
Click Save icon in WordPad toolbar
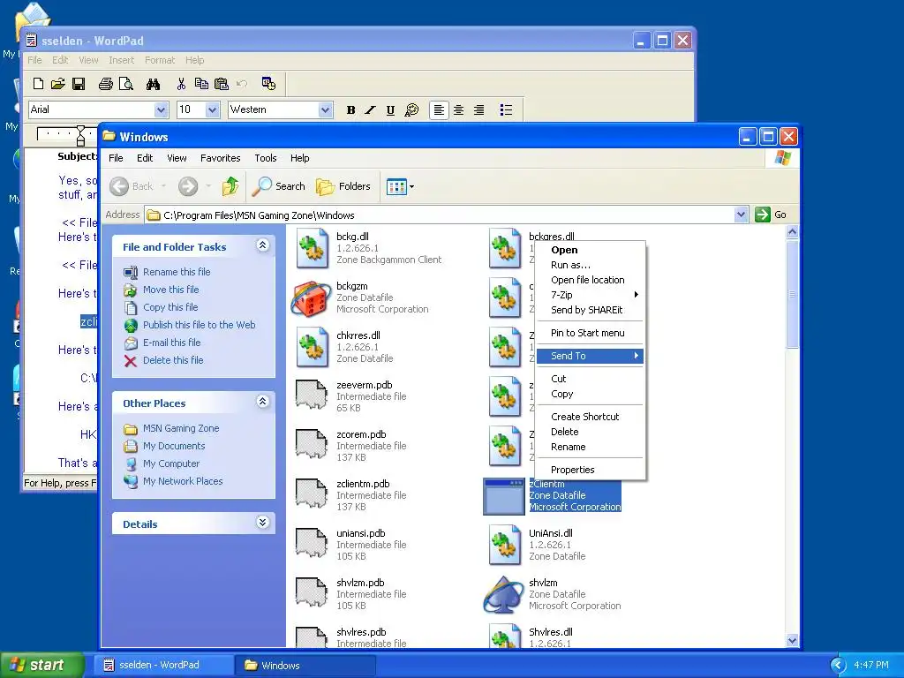(x=79, y=84)
